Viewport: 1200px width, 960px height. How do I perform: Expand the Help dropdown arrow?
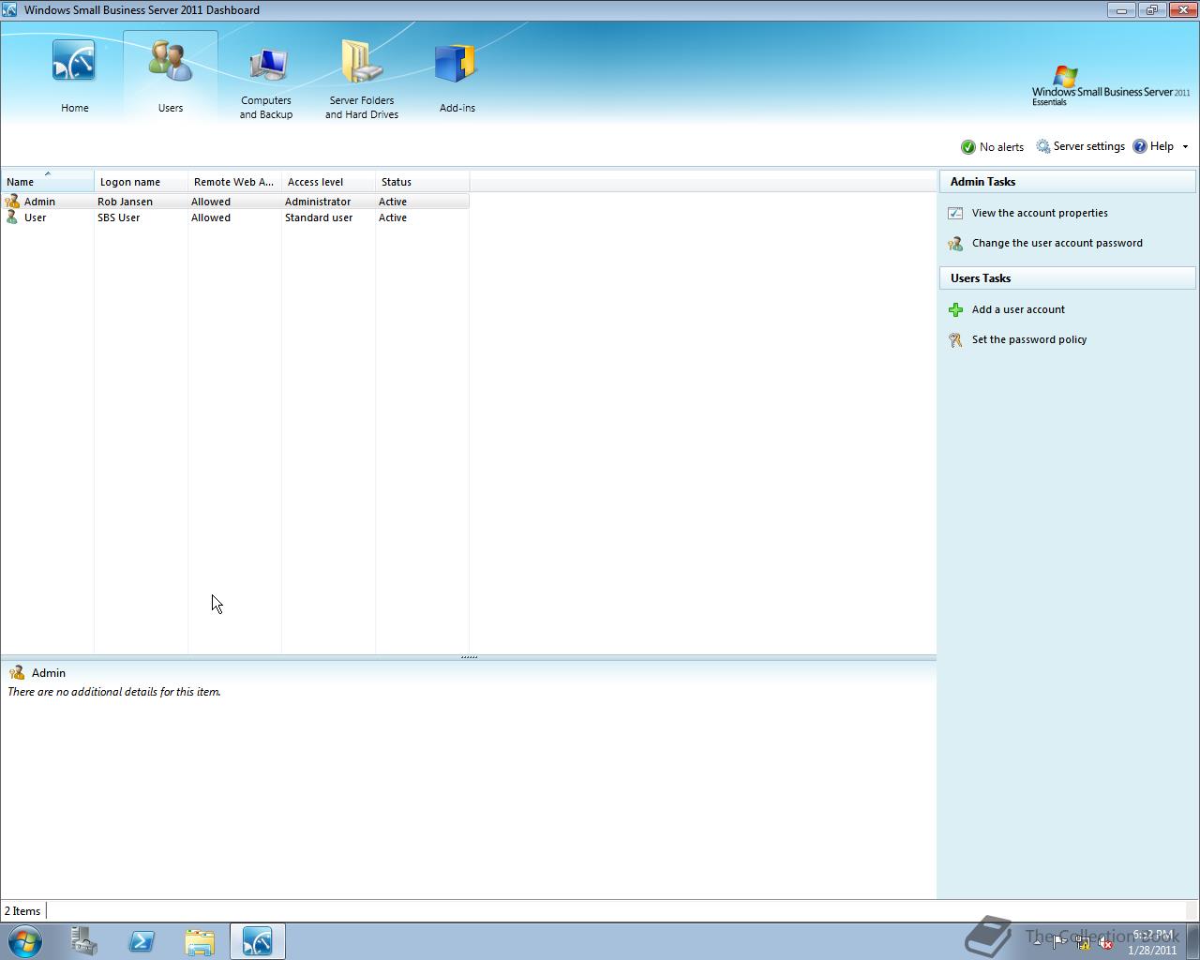pyautogui.click(x=1185, y=147)
